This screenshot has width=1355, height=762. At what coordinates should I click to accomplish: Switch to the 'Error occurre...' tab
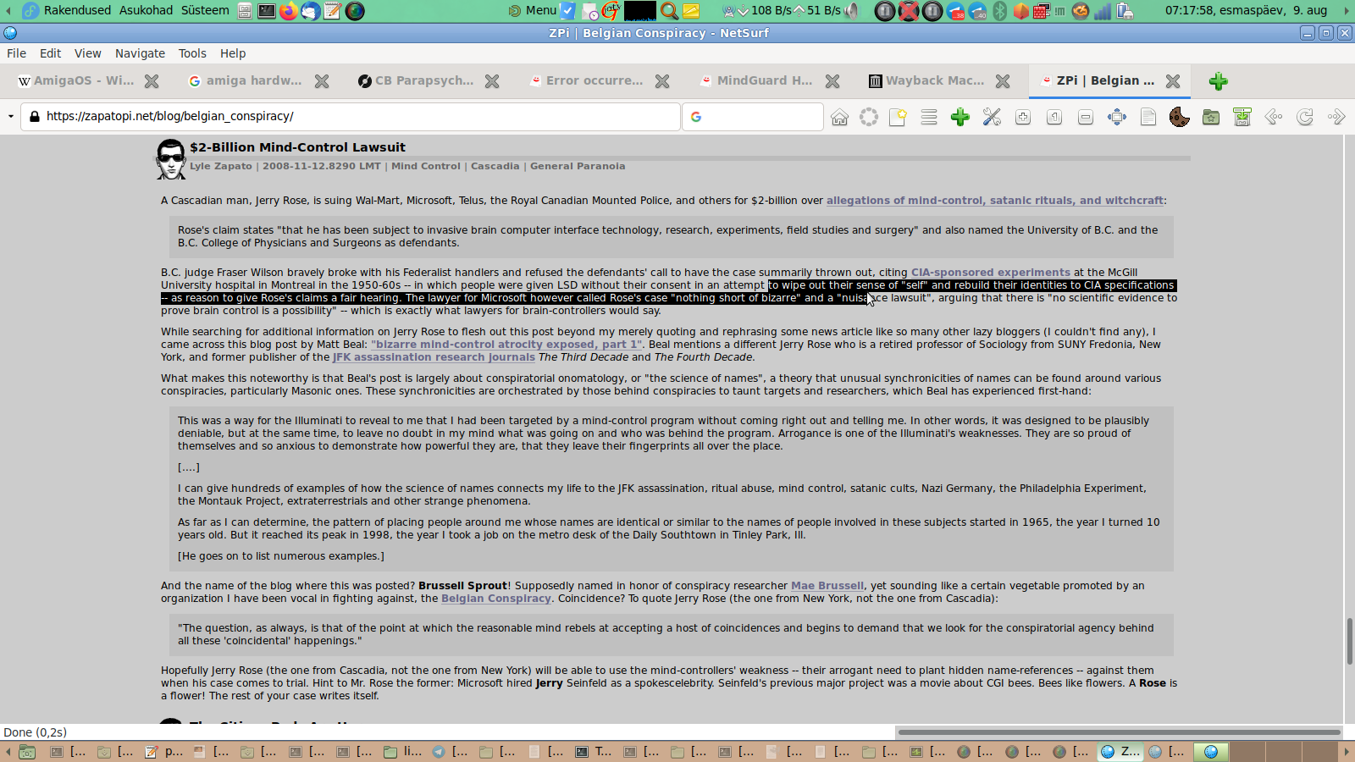[586, 81]
